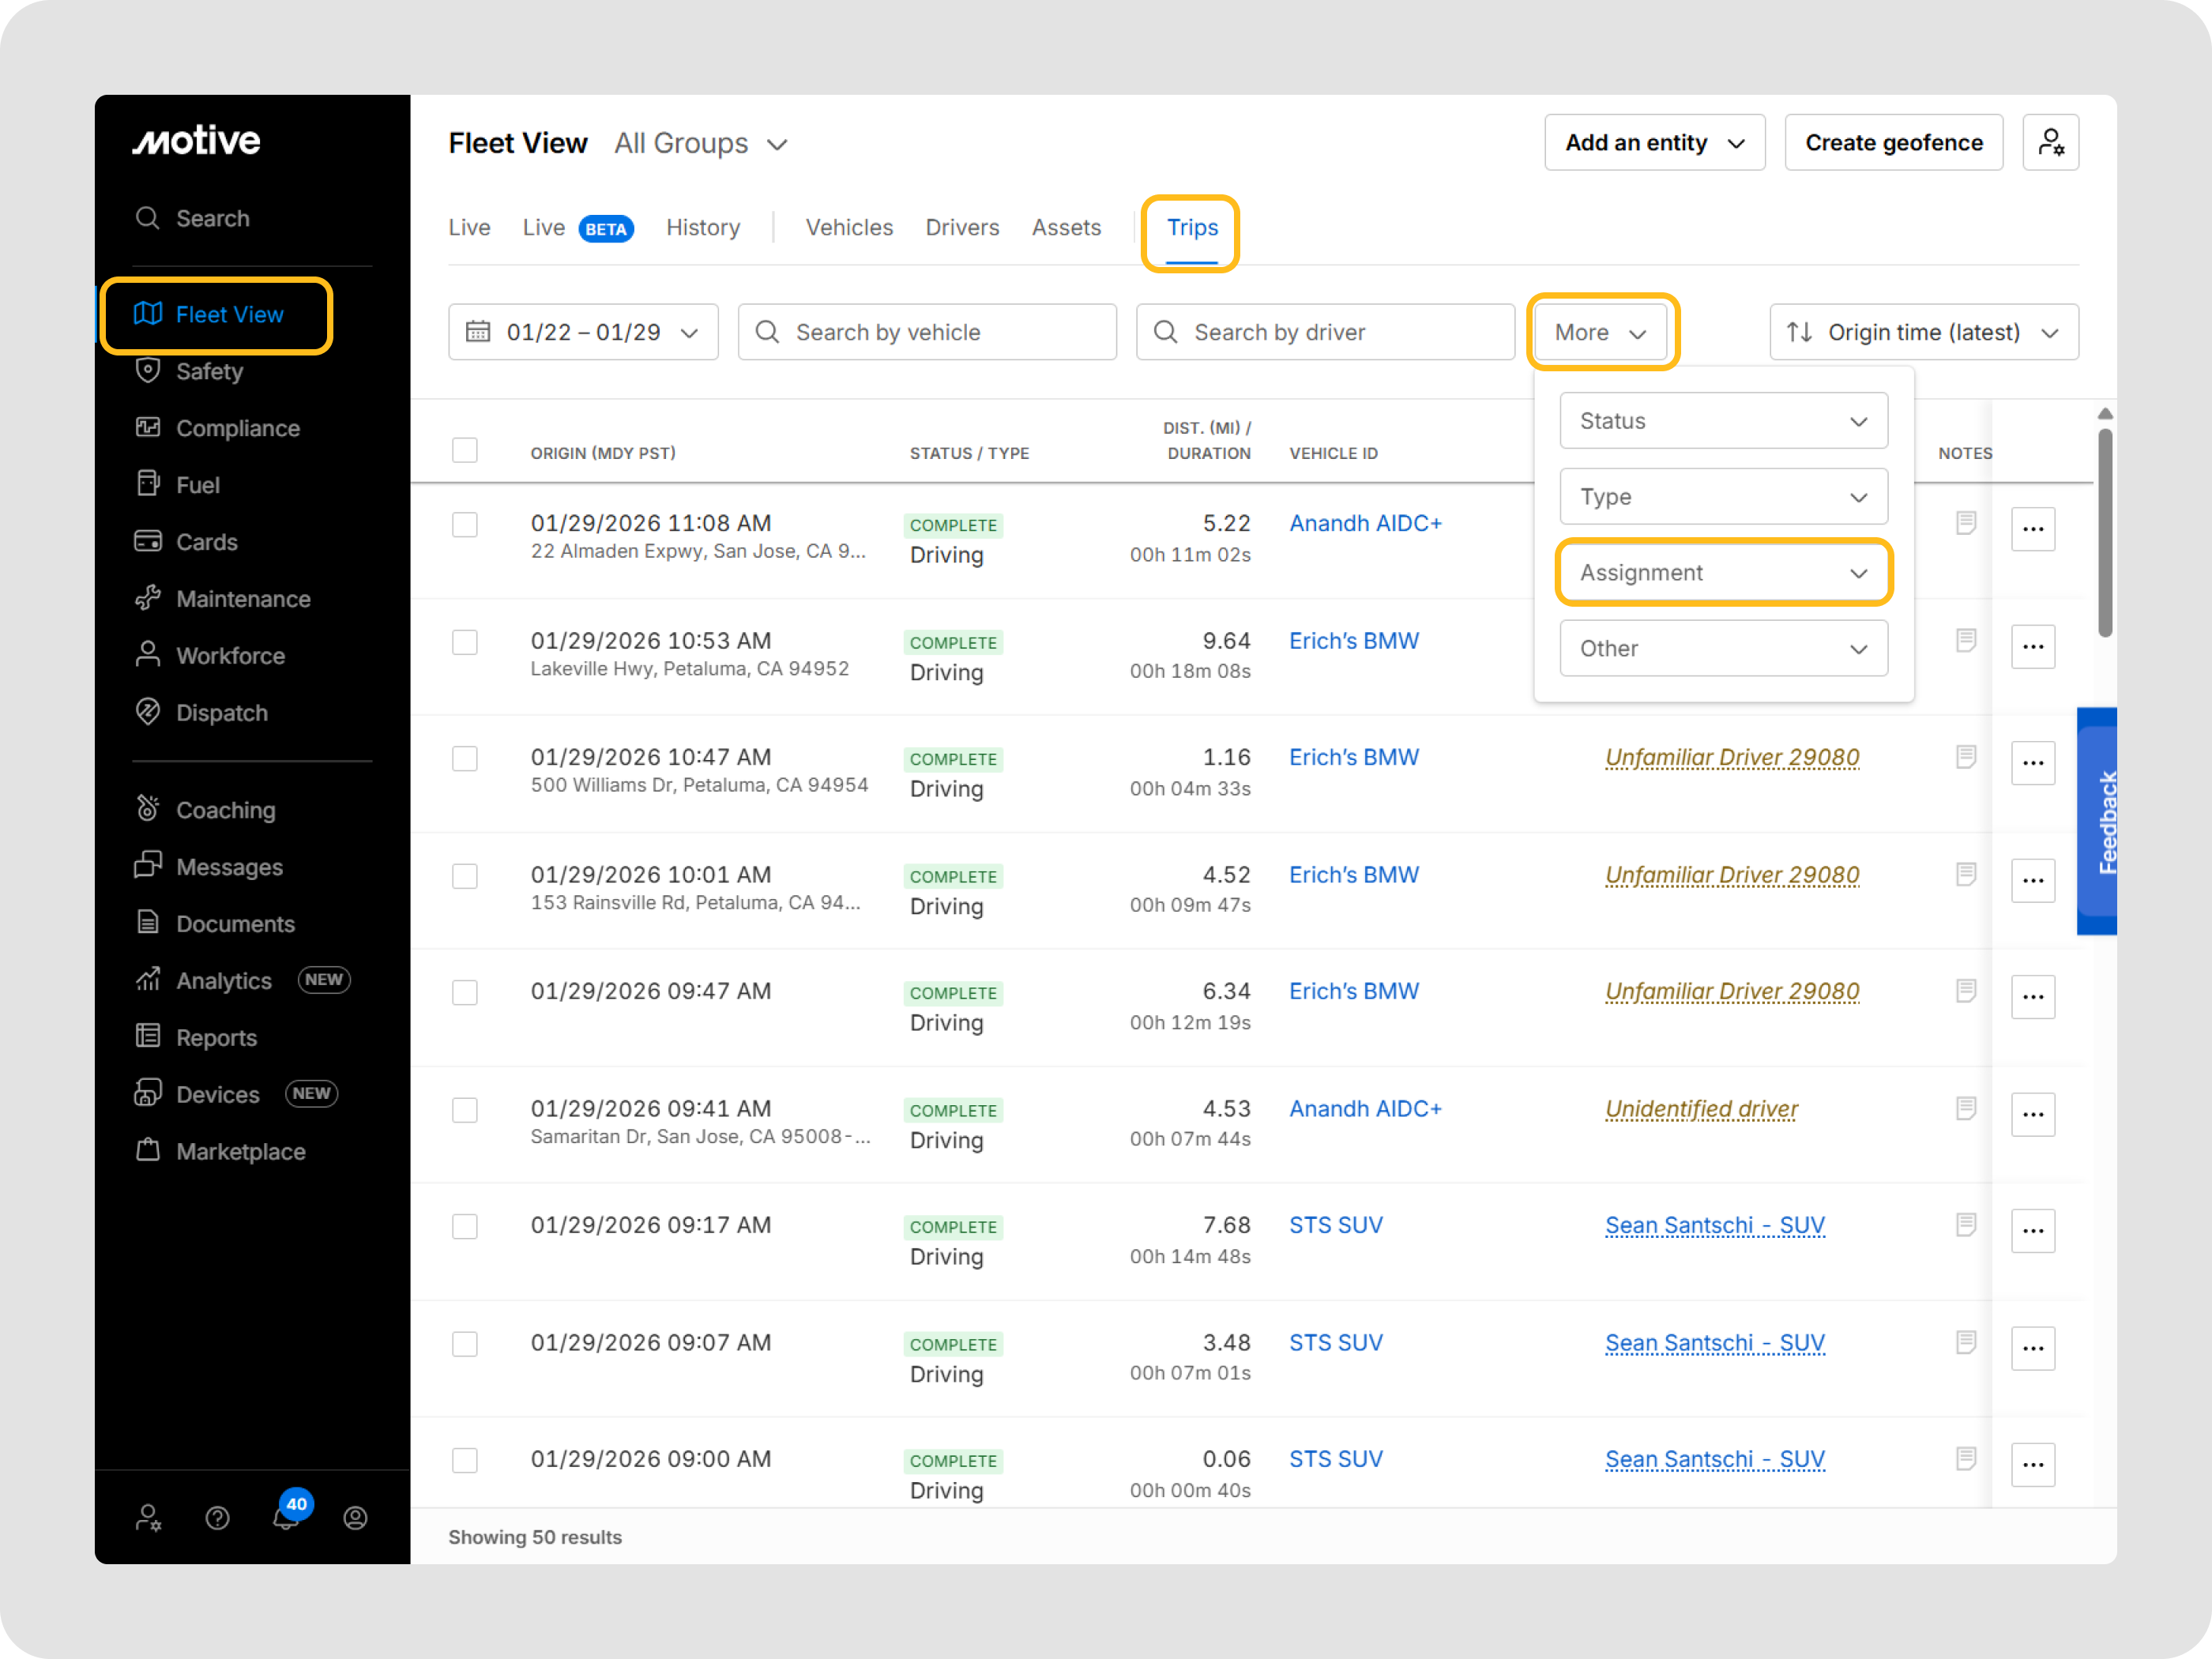Open the Origin time (latest) sort dropdown
2212x1659 pixels.
[x=1923, y=332]
